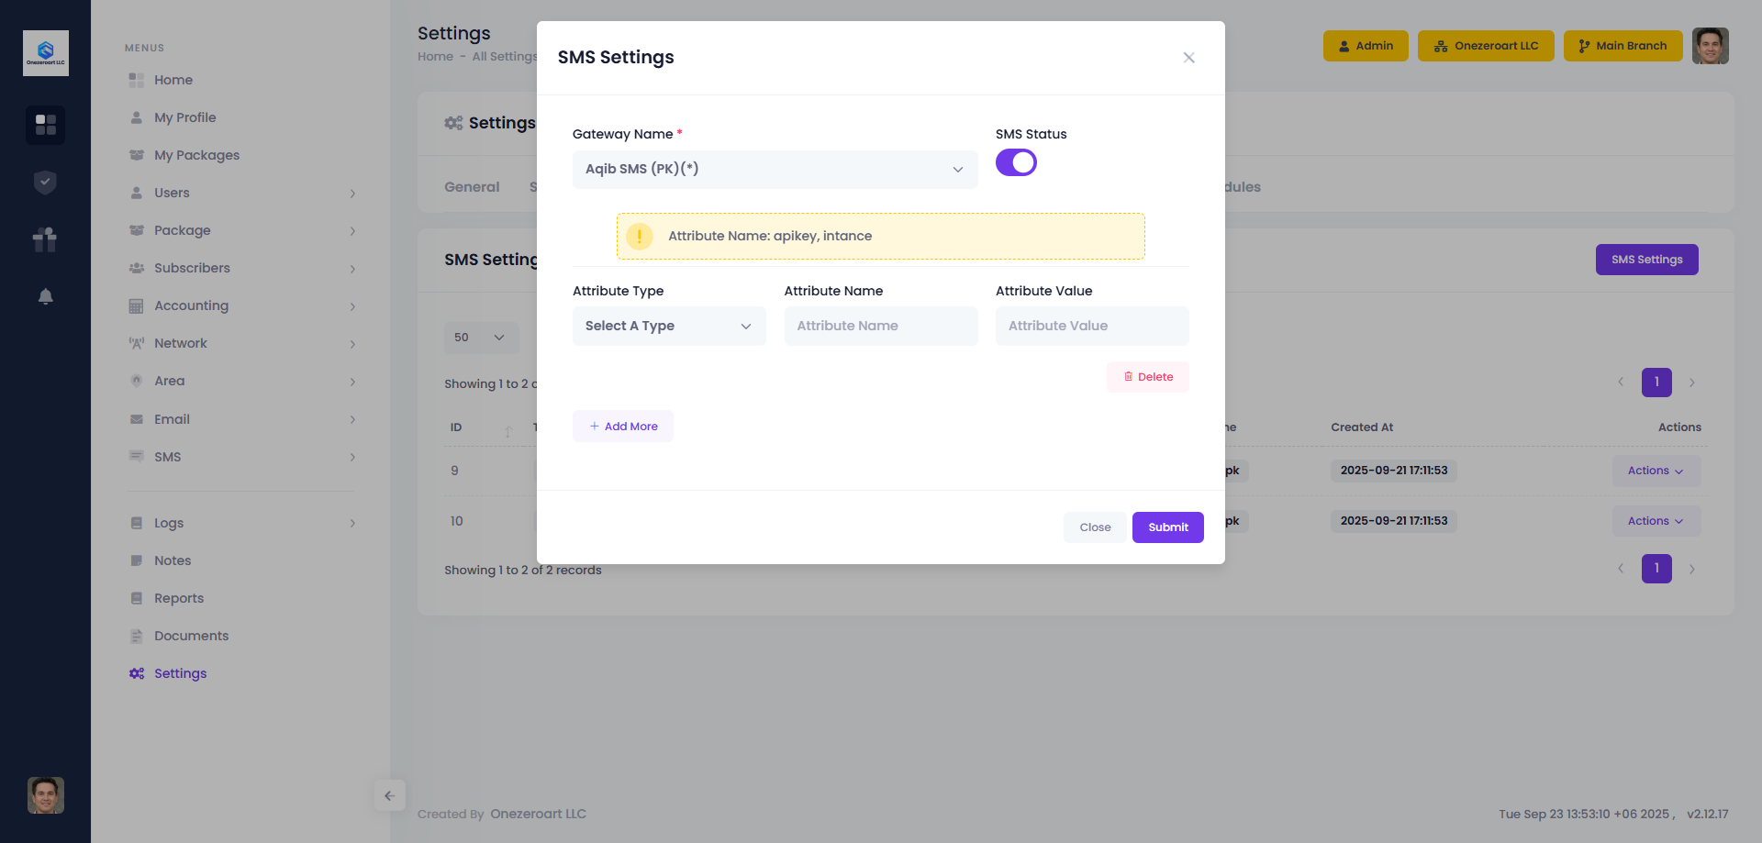This screenshot has height=843, width=1762.
Task: Click the Attribute Value input field
Action: [1092, 327]
